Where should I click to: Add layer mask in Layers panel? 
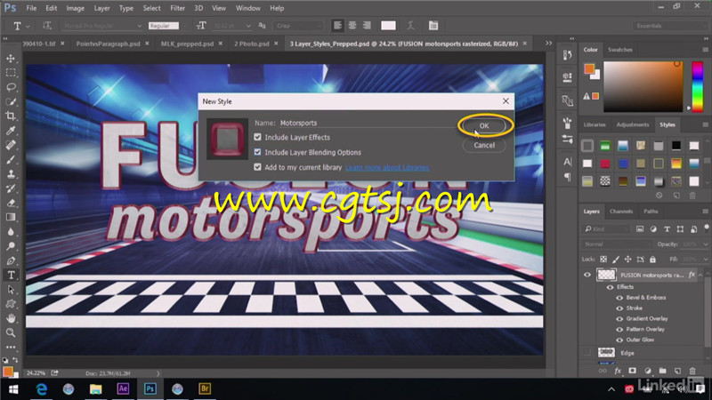point(632,371)
